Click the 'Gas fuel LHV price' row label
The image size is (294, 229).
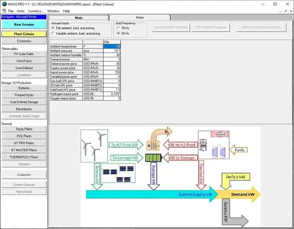[62, 81]
